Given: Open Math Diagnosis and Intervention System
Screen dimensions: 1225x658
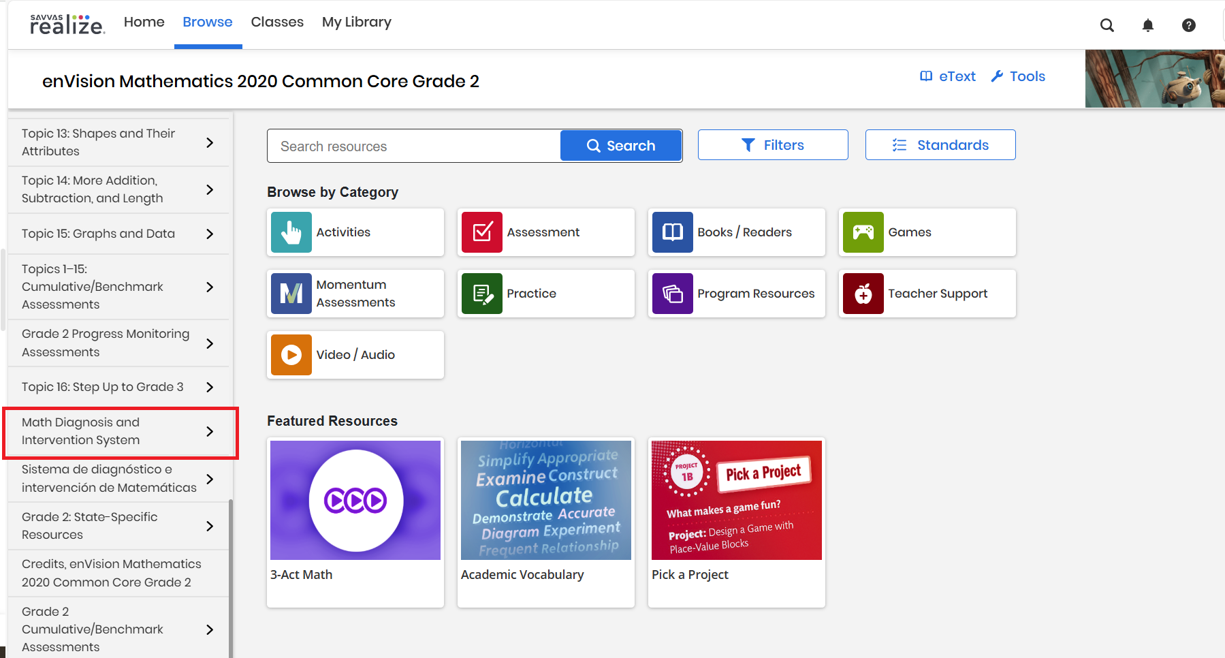Looking at the screenshot, I should click(x=118, y=431).
